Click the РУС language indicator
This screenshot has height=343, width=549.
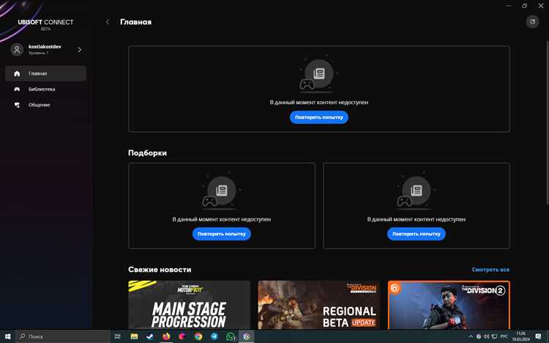click(x=504, y=336)
